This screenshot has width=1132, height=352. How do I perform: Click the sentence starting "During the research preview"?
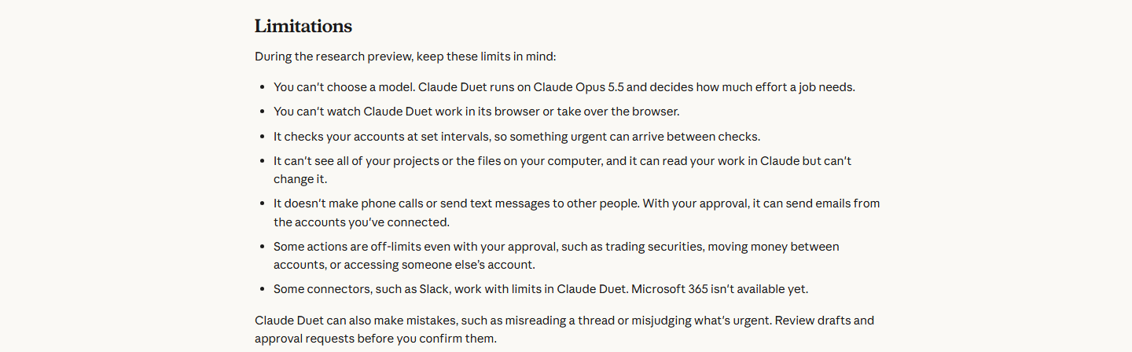(405, 57)
